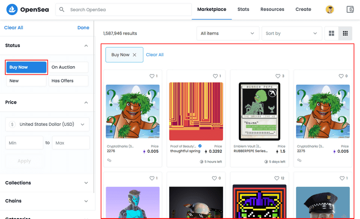The width and height of the screenshot is (360, 219).
Task: Open the CryptoSharks 2276 thumbnail
Action: pyautogui.click(x=133, y=112)
